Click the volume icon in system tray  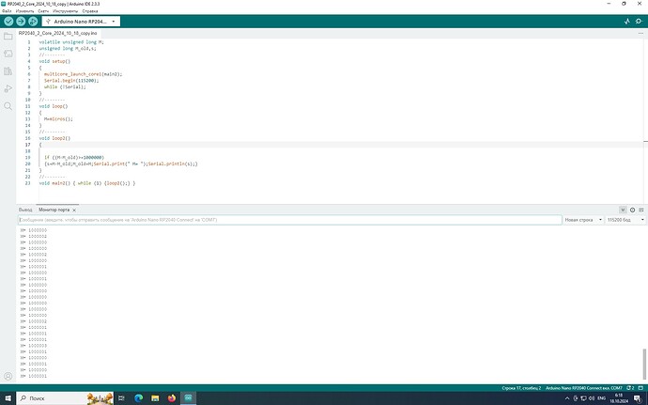pyautogui.click(x=592, y=398)
